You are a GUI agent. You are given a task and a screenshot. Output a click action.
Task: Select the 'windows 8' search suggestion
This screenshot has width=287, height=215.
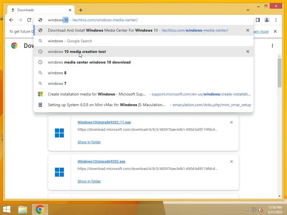pos(143,73)
